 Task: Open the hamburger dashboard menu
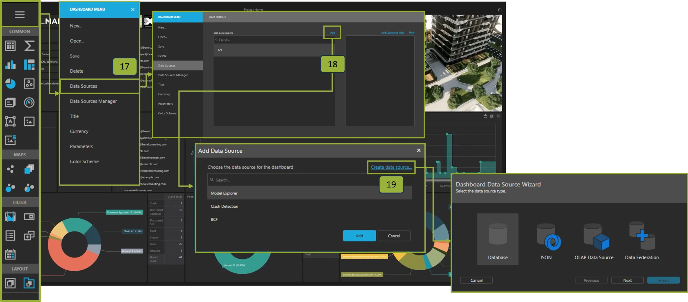point(20,15)
